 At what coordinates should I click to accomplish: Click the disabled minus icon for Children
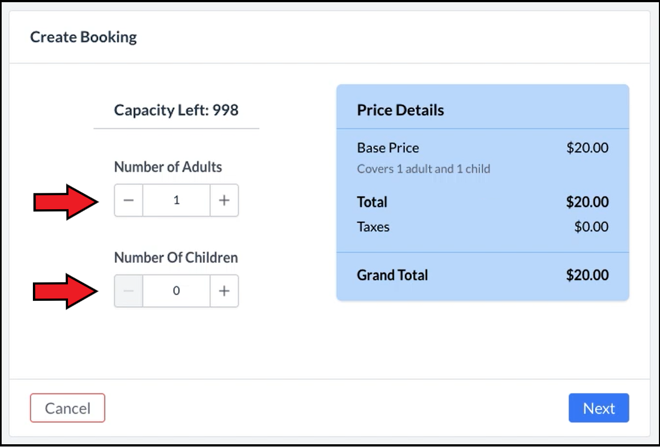[128, 291]
